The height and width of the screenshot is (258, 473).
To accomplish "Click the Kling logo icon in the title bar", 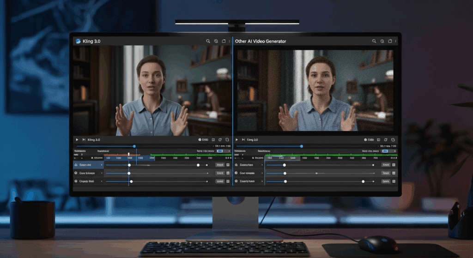I will pos(78,41).
